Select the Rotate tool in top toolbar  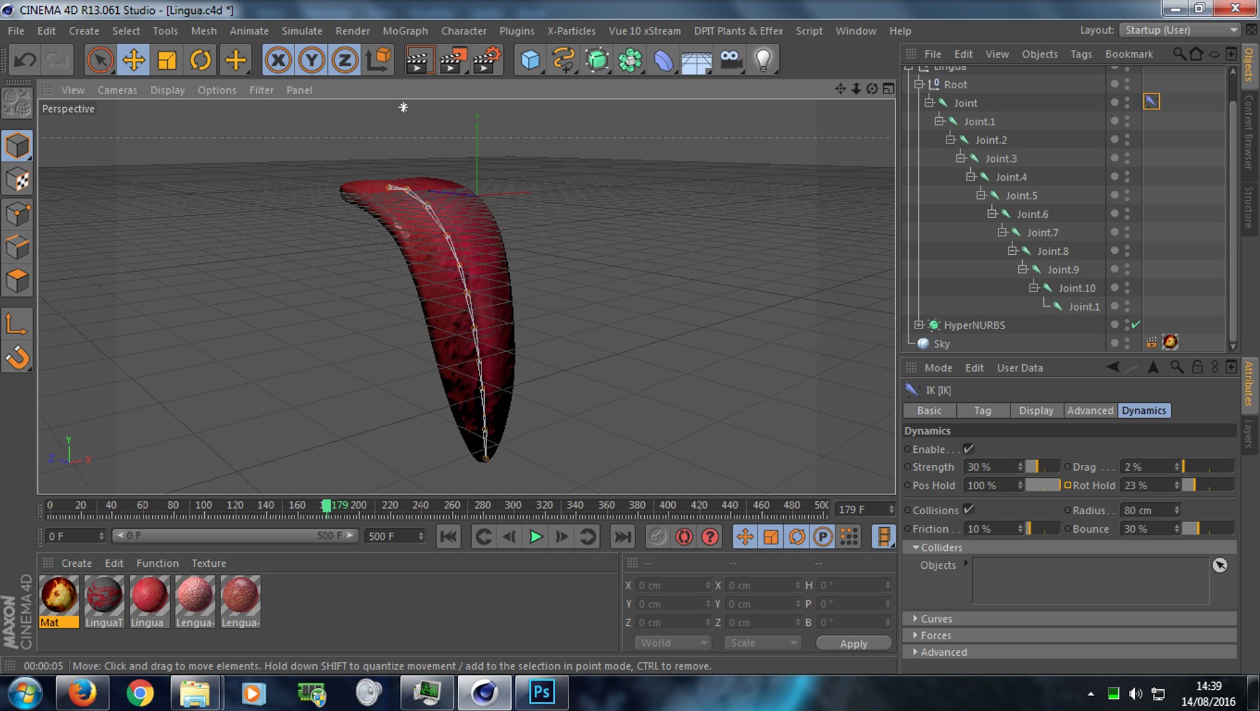tap(200, 61)
